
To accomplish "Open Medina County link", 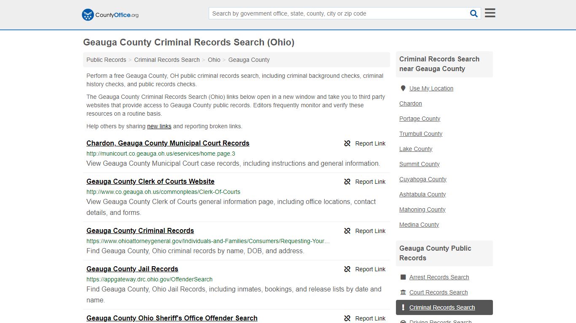I will pos(419,225).
